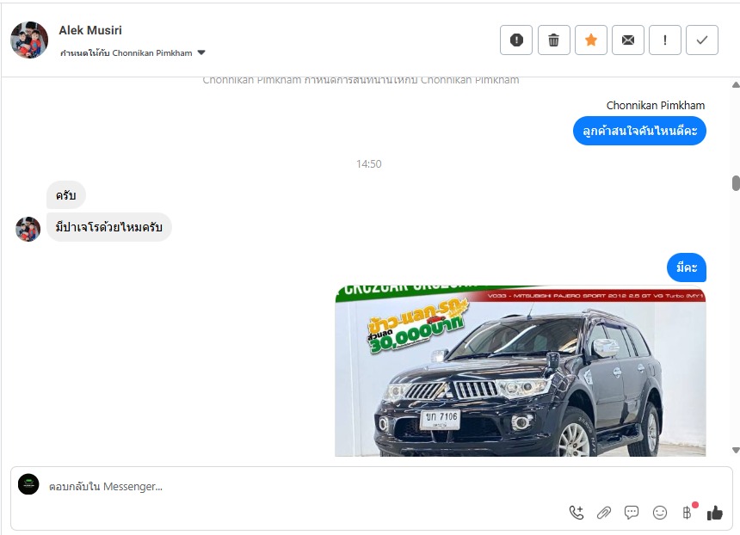
Task: Open assignment dropdown arrow next to Chonnikan Pimkham
Action: 201,52
